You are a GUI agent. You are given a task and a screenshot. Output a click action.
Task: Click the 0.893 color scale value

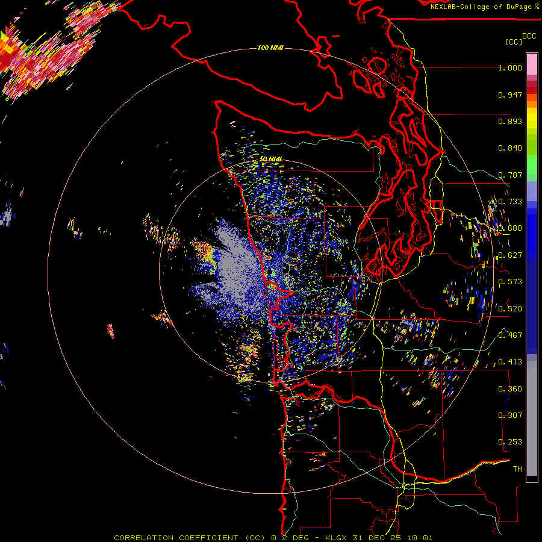coord(510,121)
